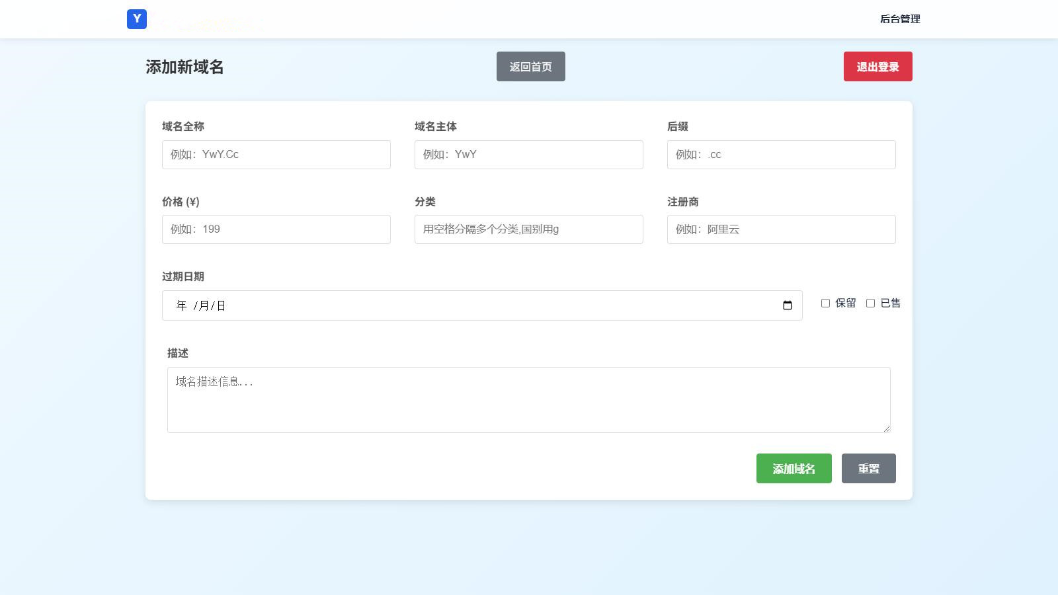Focus the 域名全称 input field

276,155
